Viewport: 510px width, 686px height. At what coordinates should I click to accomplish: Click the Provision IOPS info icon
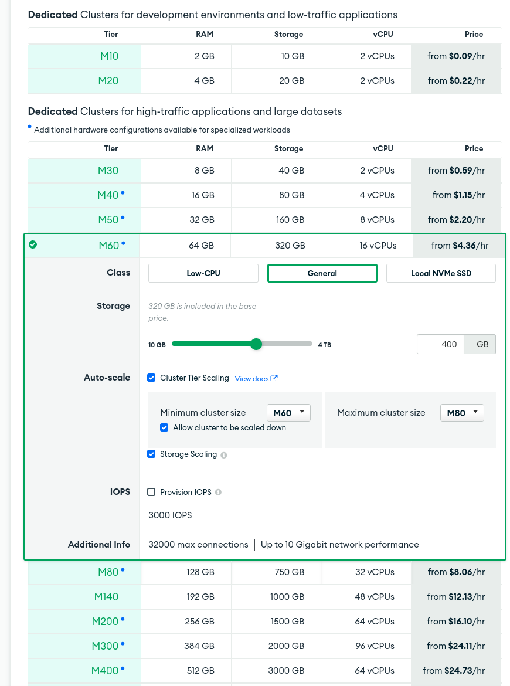pyautogui.click(x=218, y=493)
